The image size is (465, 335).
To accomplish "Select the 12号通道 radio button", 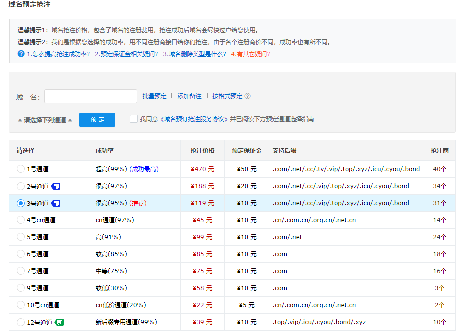I will [x=21, y=322].
